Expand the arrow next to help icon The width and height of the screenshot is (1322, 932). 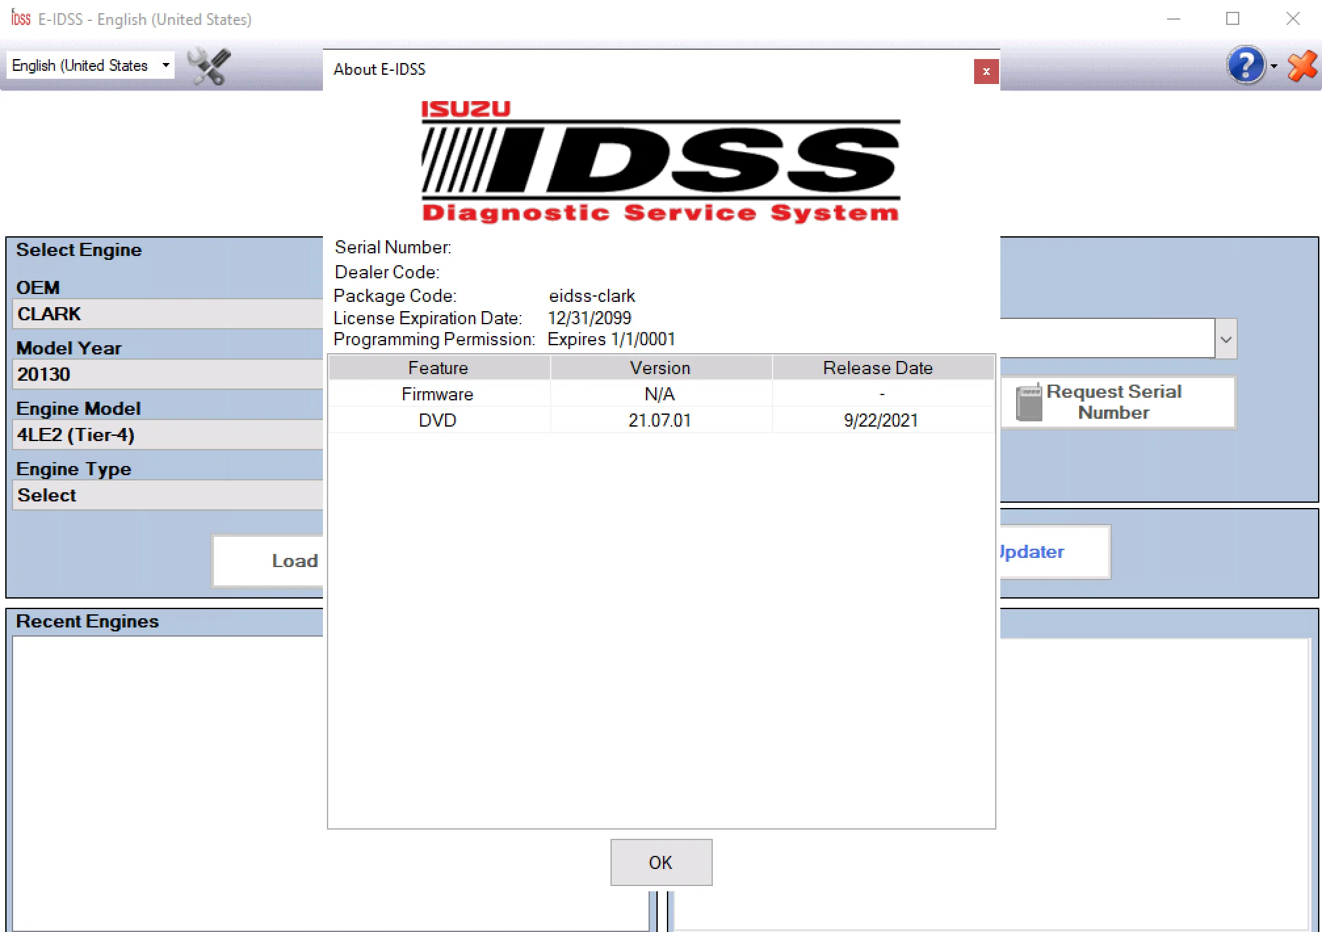coord(1273,66)
